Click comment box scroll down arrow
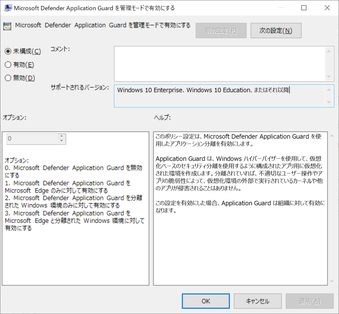This screenshot has height=314, width=339. click(x=329, y=76)
